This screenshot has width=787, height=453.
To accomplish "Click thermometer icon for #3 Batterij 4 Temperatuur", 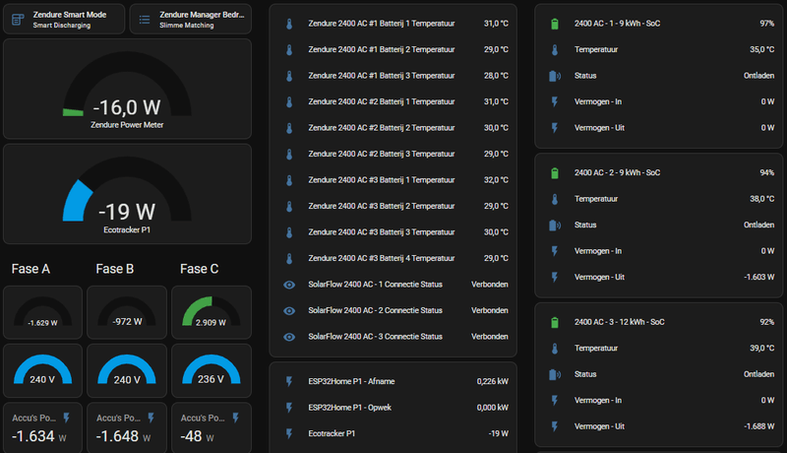I will coord(289,259).
